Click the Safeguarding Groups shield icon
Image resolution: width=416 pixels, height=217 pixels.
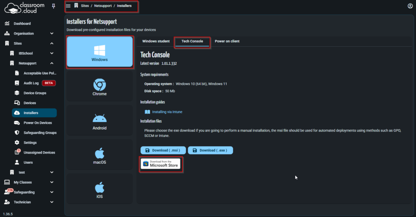[x=17, y=132]
